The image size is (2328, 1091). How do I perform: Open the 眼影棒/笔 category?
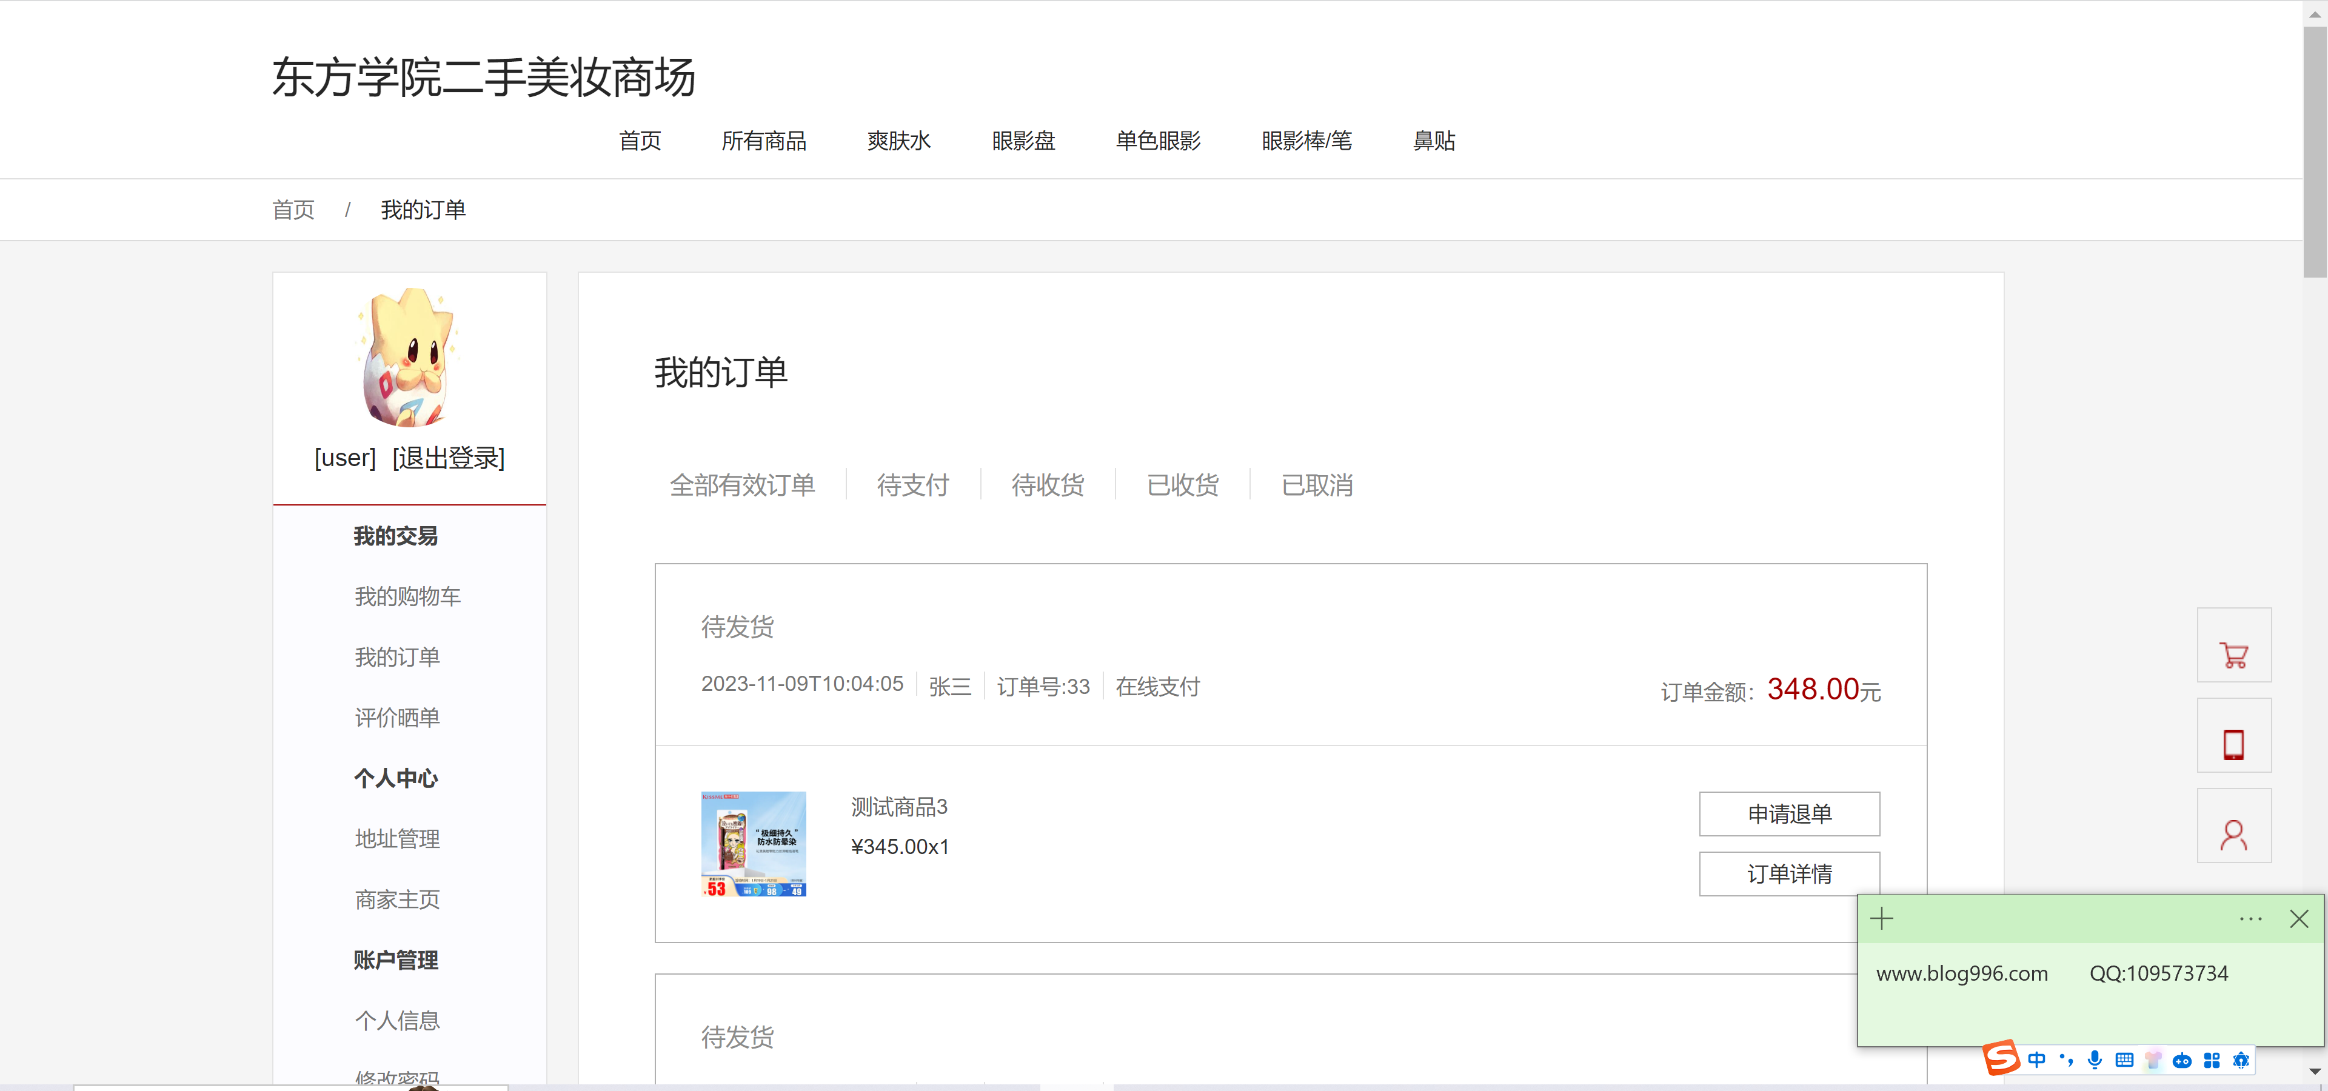coord(1306,141)
